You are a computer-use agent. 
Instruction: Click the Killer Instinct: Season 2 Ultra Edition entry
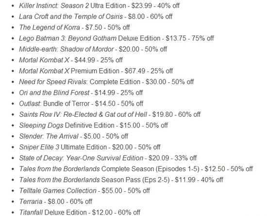[99, 6]
